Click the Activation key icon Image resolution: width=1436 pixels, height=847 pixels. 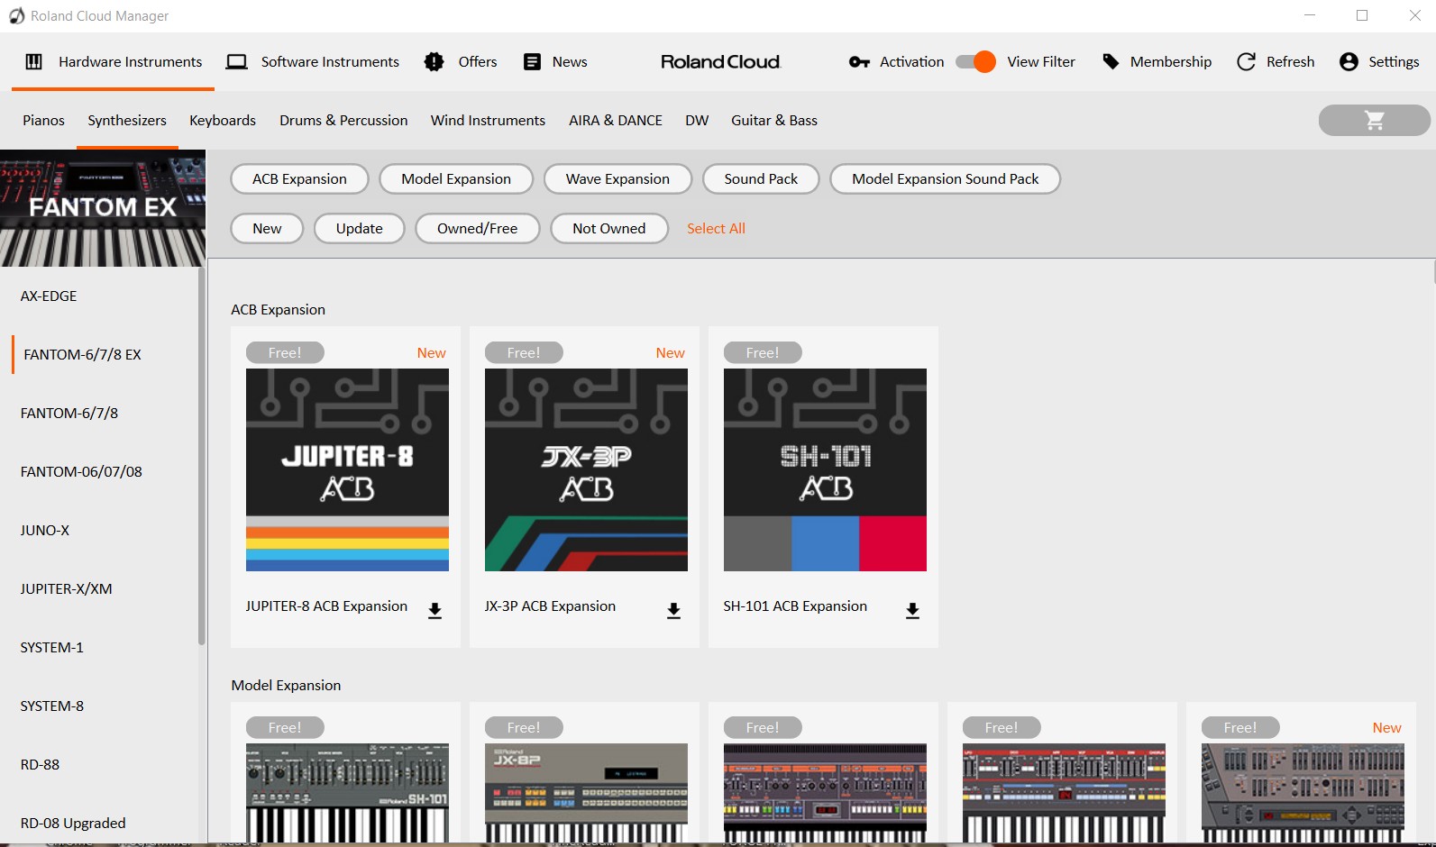coord(859,61)
